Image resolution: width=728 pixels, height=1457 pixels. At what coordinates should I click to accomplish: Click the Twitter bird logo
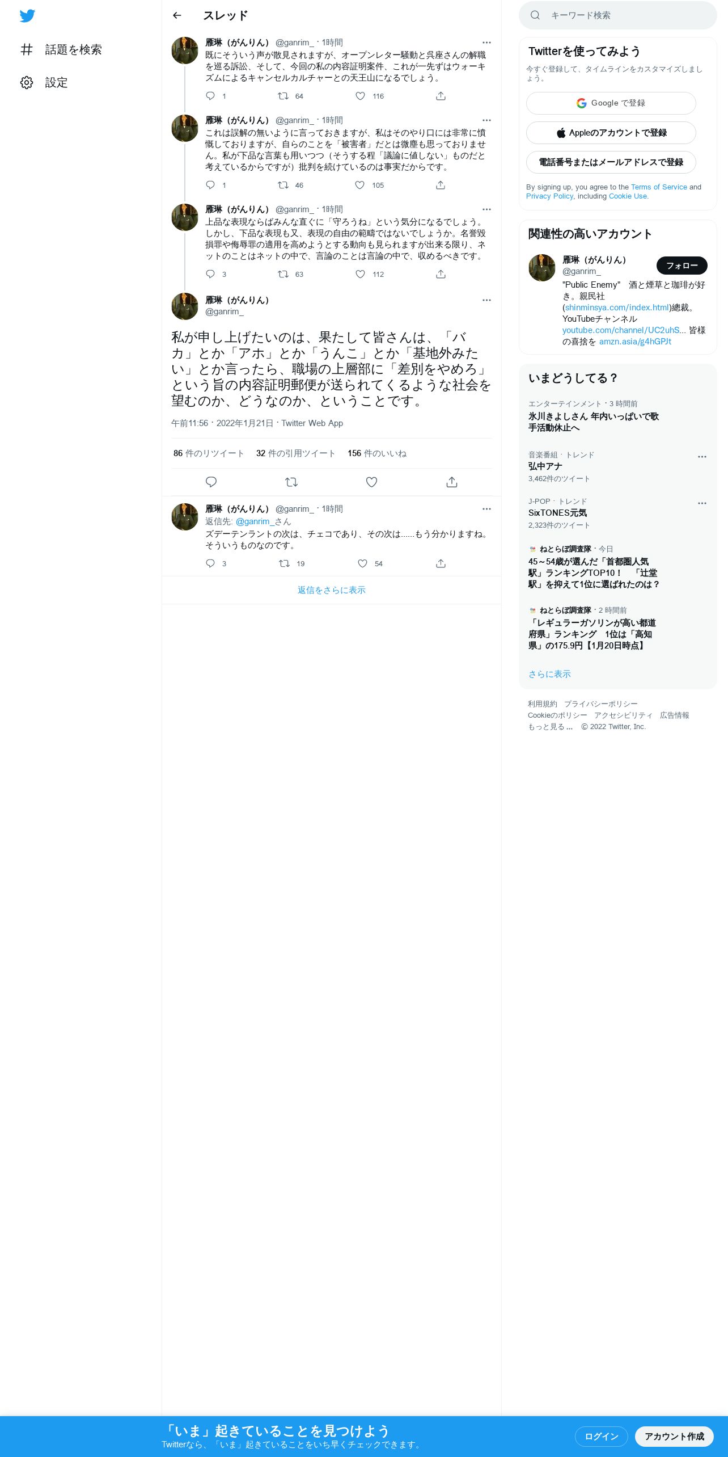click(27, 16)
